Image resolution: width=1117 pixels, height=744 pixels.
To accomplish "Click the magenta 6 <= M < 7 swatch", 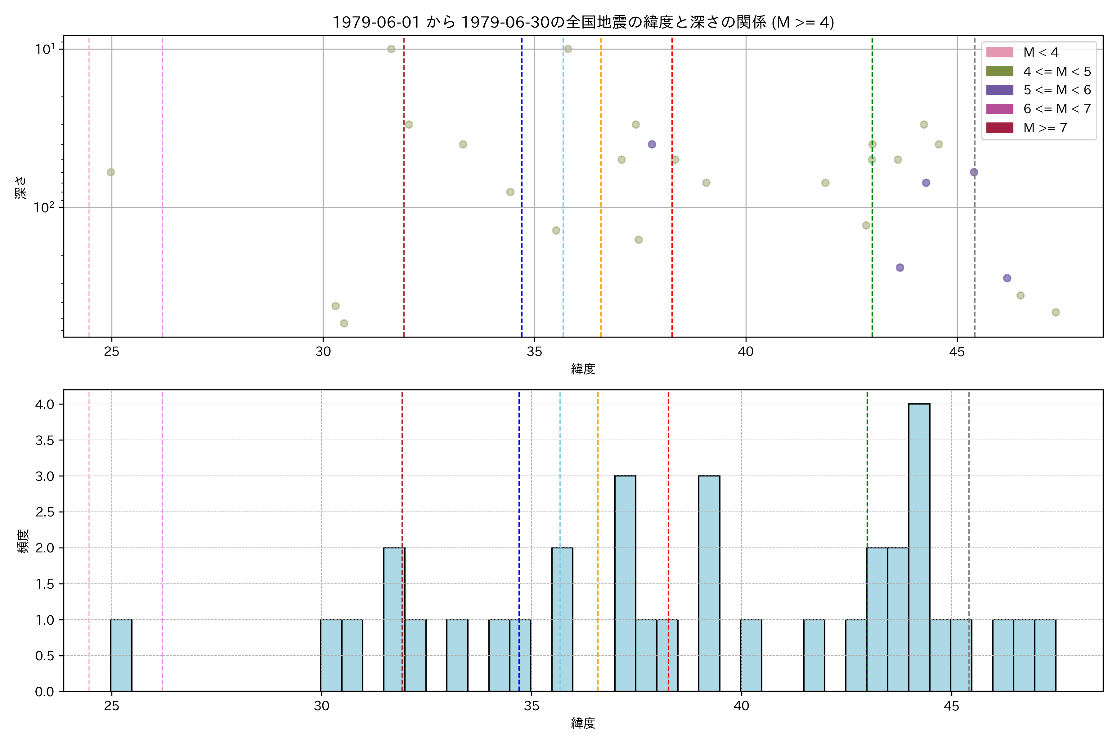I will tap(999, 109).
